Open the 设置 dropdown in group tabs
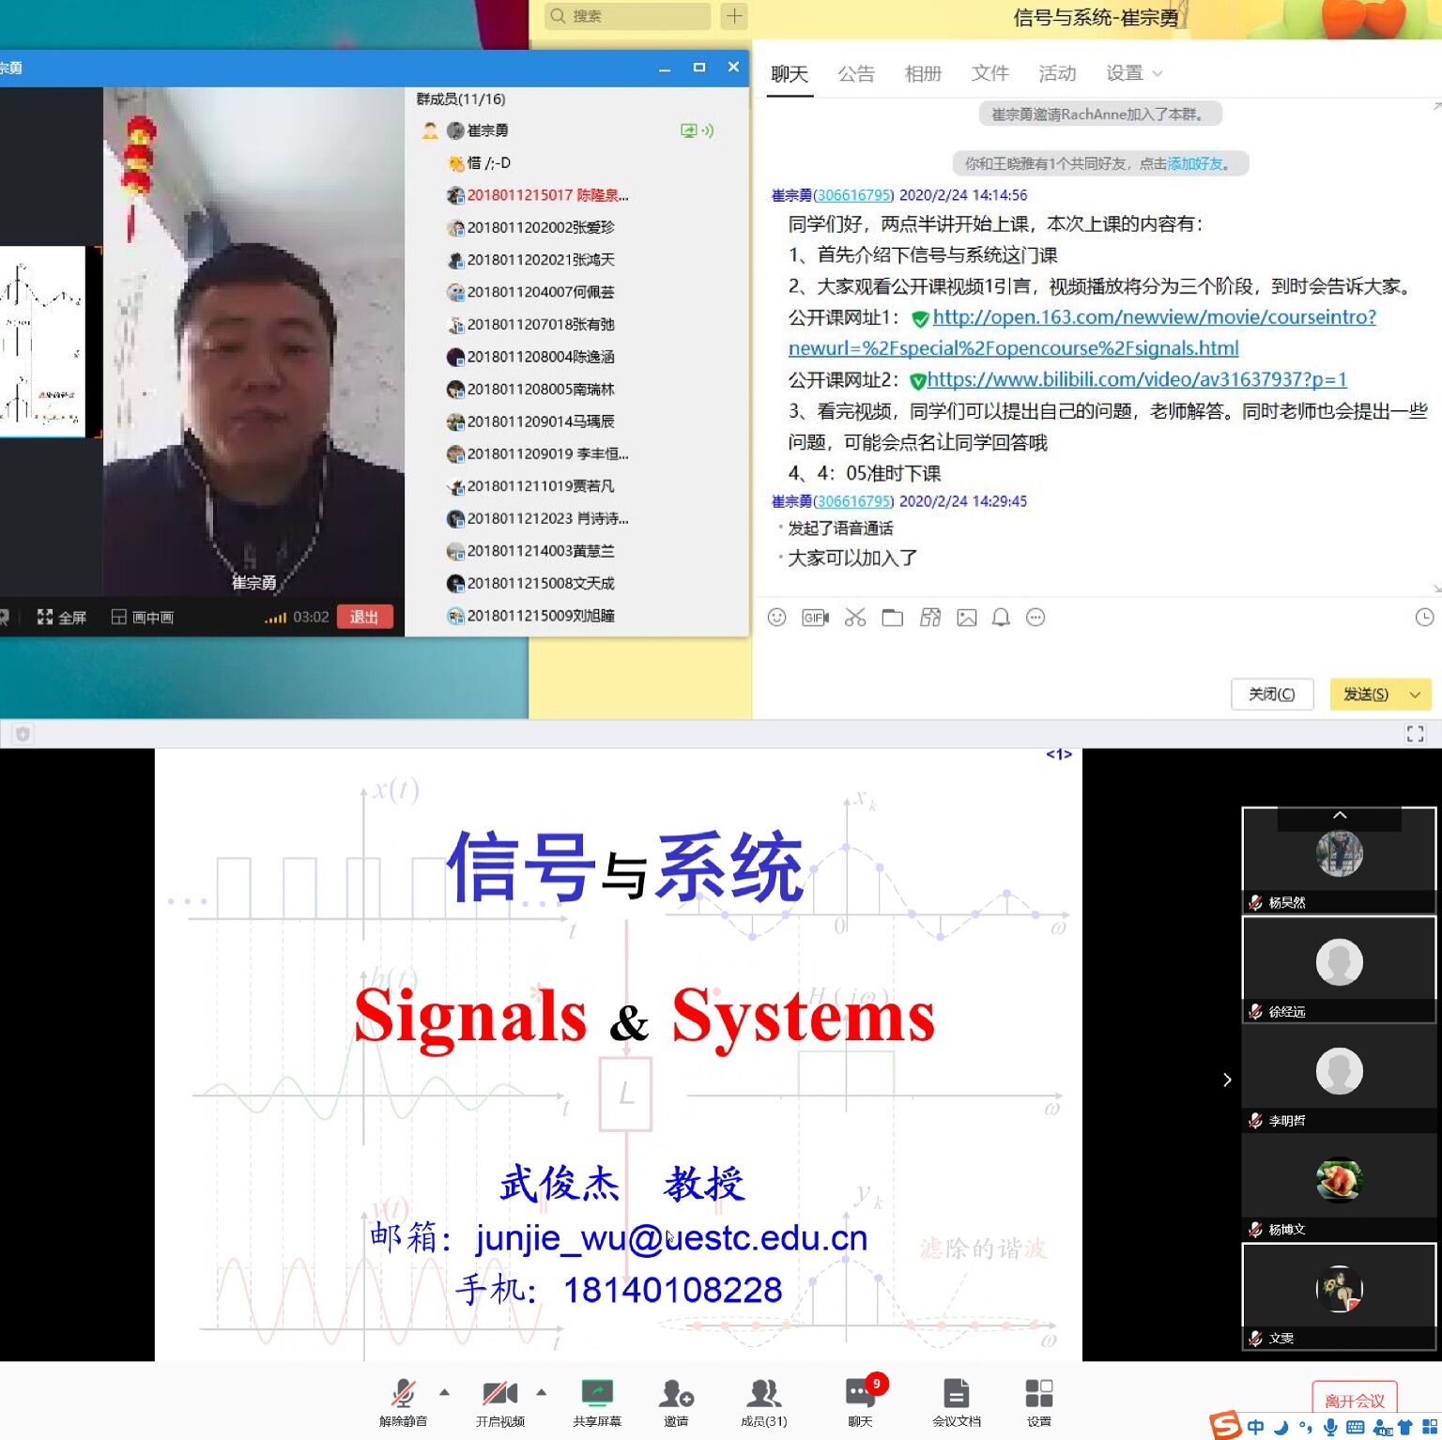 1133,73
